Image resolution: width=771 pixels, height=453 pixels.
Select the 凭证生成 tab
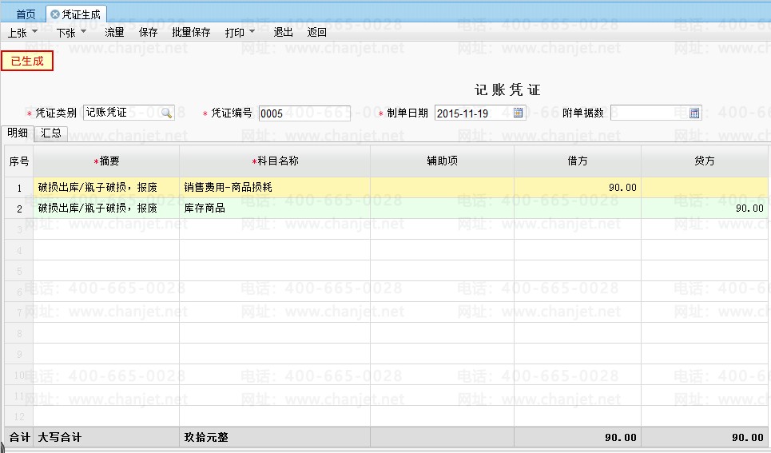(x=76, y=14)
